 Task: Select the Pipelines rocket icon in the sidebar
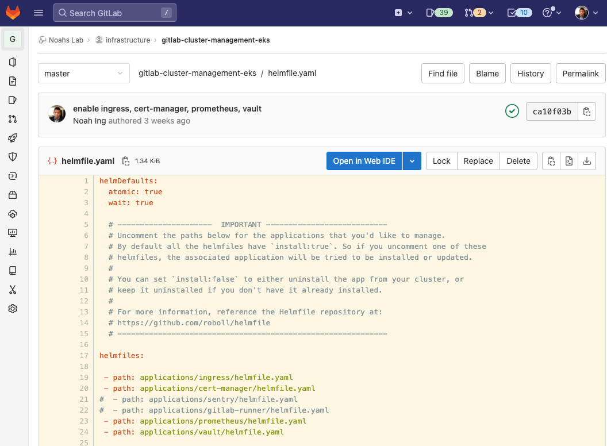[x=13, y=137]
